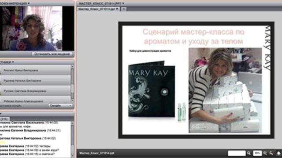This screenshot has width=282, height=158.
Task: Click chat message 'тестеры' from Екатерина
Action: (25, 146)
